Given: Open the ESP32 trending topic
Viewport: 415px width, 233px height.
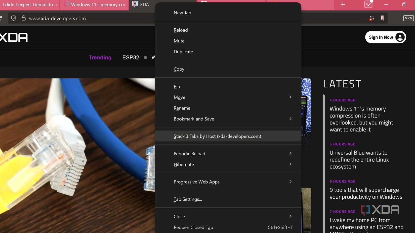Looking at the screenshot, I should click(x=131, y=57).
